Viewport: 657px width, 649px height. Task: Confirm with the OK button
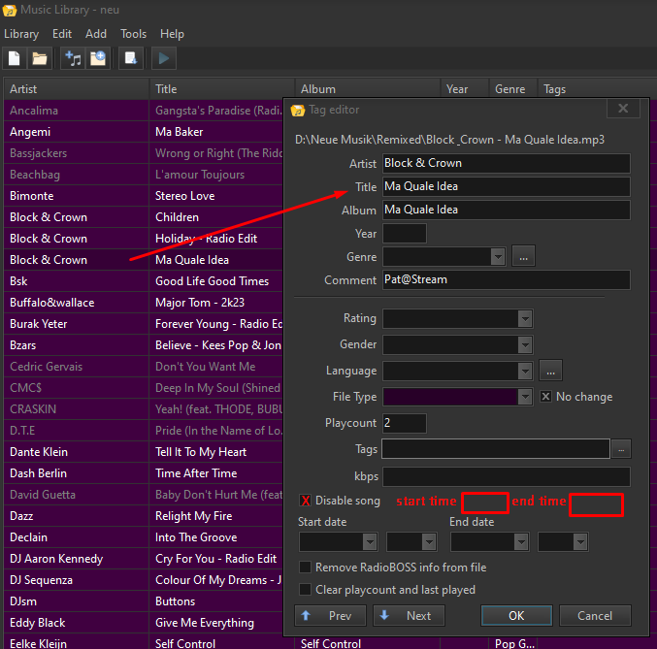tap(516, 615)
